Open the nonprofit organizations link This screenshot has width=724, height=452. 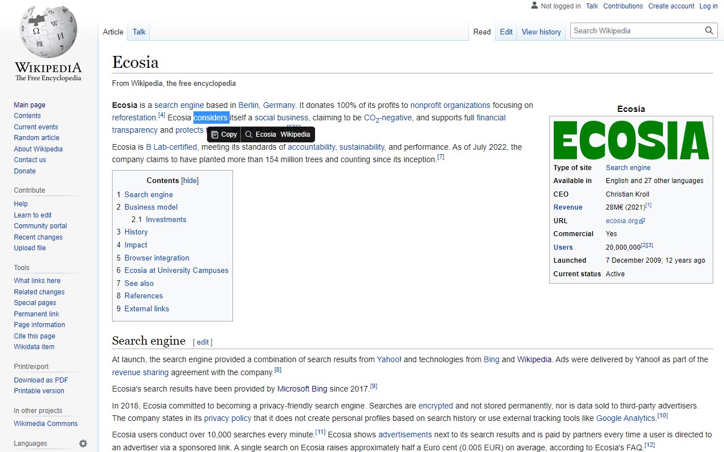point(450,105)
